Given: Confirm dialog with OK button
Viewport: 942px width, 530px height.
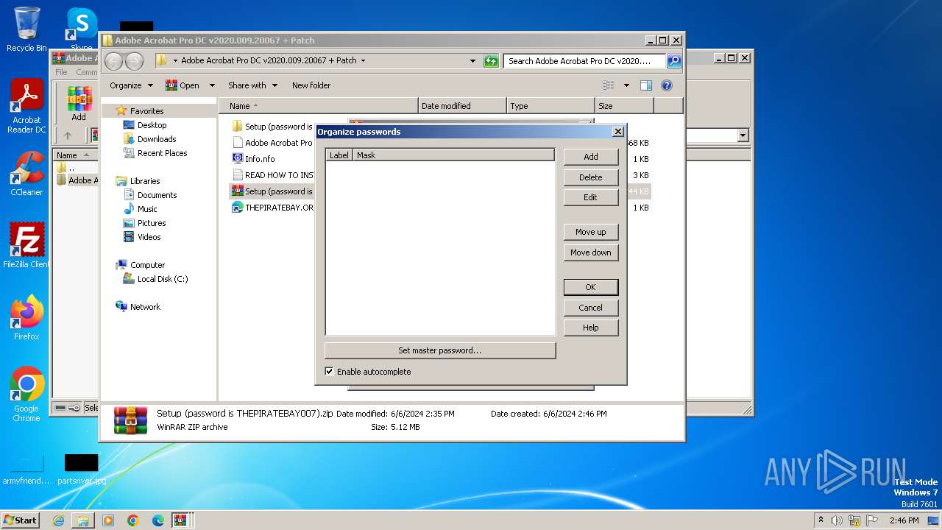Looking at the screenshot, I should pyautogui.click(x=591, y=287).
